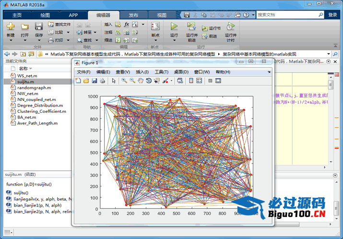This screenshot has width=343, height=239.
Task: Save the figure using Figure 1 save icon
Action: click(95, 81)
